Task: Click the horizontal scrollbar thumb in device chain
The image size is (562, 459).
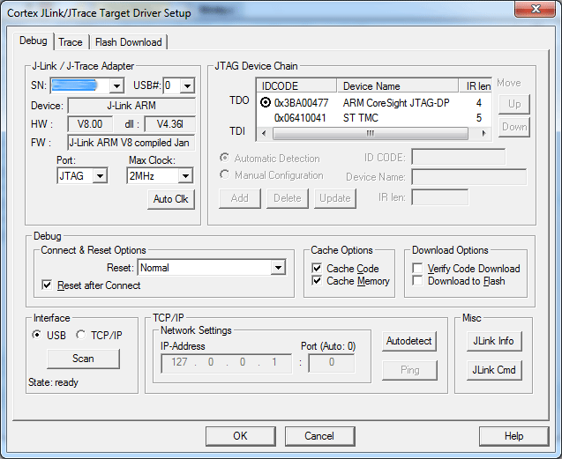Action: [x=371, y=133]
